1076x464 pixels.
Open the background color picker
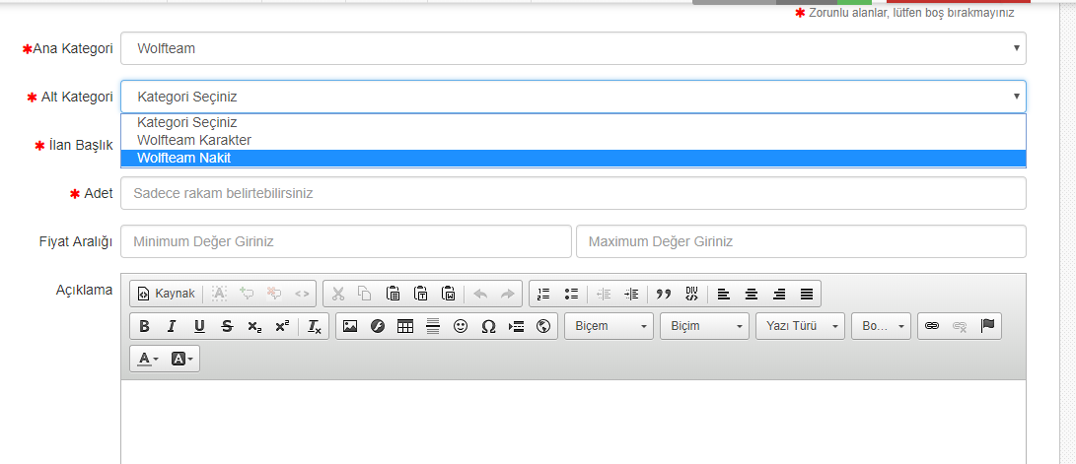pyautogui.click(x=181, y=359)
